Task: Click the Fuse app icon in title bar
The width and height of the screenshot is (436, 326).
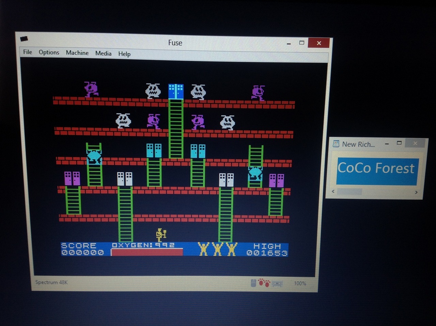Action: tap(24, 39)
